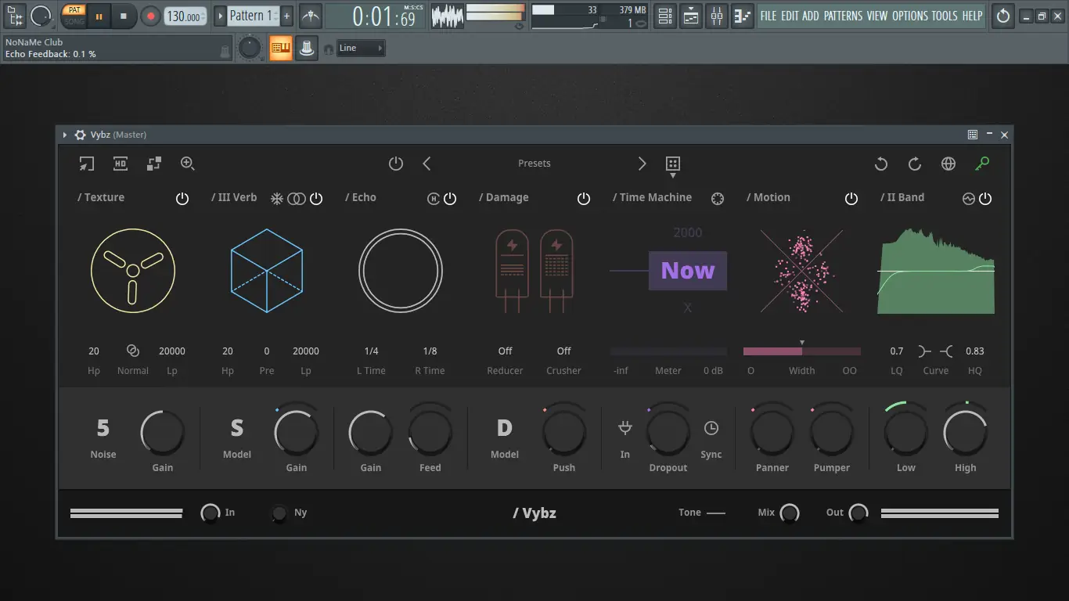Click the Reducer Off toggle under Damage
The width and height of the screenshot is (1069, 601).
pyautogui.click(x=504, y=351)
